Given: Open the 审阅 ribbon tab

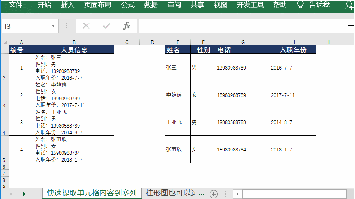Looking at the screenshot, I should click(x=174, y=5).
